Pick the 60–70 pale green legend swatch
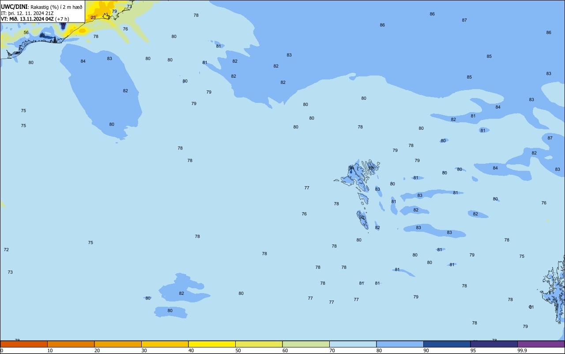 (306, 344)
